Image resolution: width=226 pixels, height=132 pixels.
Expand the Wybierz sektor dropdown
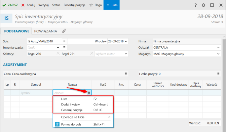click(x=126, y=54)
